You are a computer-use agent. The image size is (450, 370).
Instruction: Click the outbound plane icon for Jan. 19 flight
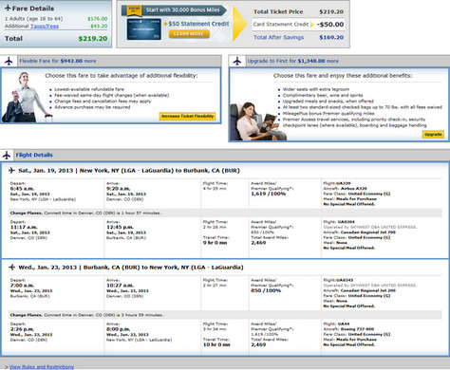(11, 171)
